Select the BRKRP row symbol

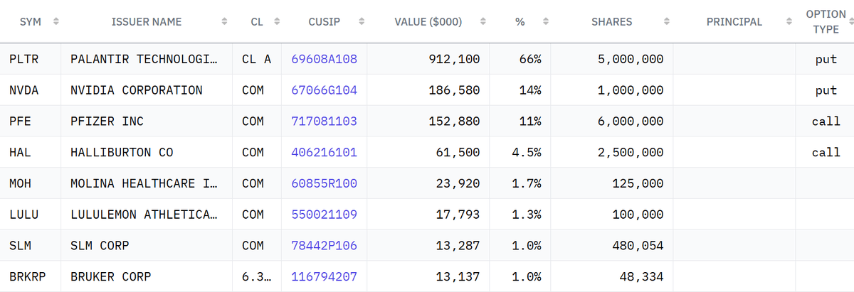pyautogui.click(x=27, y=276)
